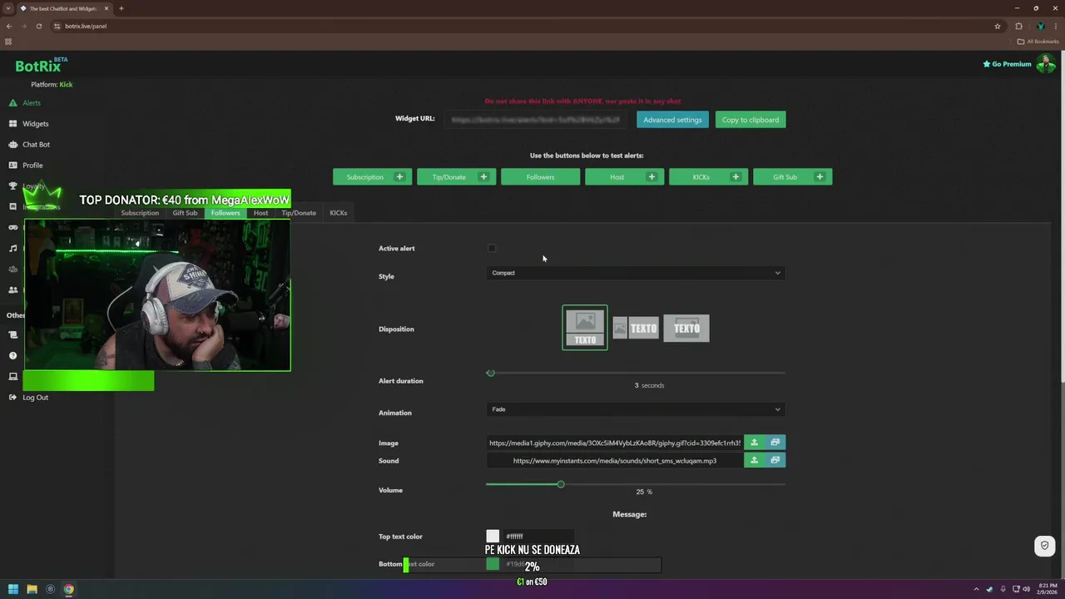Screen dimensions: 1065x599
Task: Click the plus on Subscription test button
Action: tap(399, 177)
